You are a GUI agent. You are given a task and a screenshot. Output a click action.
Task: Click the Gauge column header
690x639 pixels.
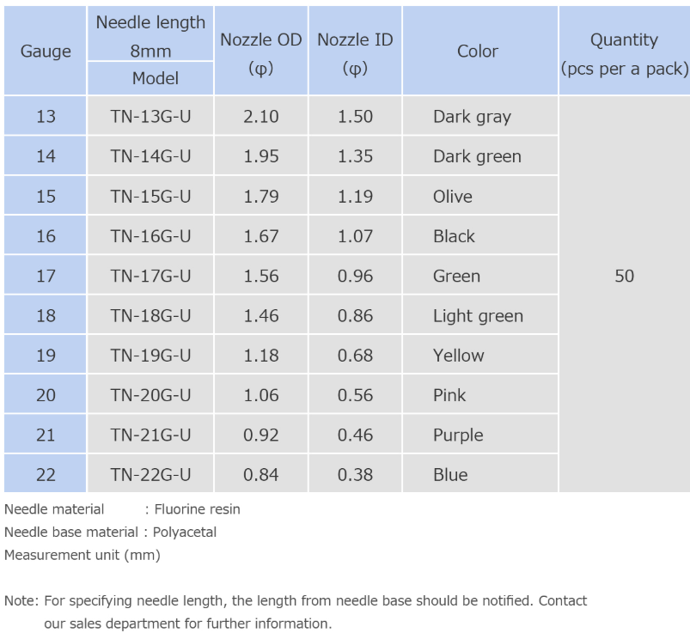coord(46,52)
